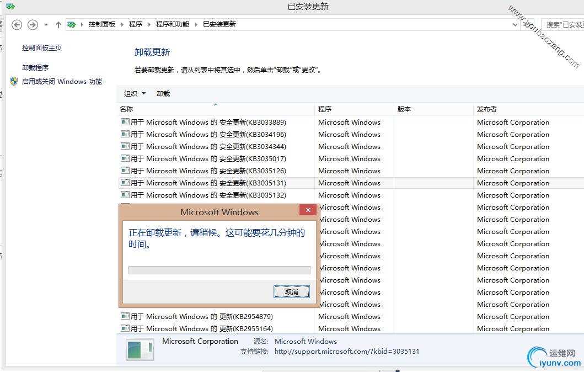Expand chevron after 程序 breadcrumb
584x372 pixels.
(149, 25)
